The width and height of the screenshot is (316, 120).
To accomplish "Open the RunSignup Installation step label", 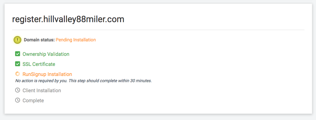I will (x=47, y=74).
